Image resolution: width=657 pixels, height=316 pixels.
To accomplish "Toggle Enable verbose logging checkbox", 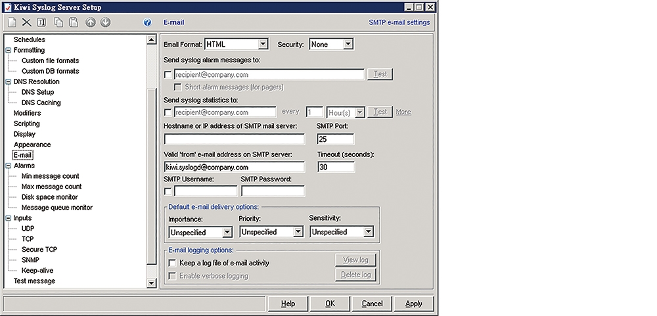I will click(x=171, y=276).
